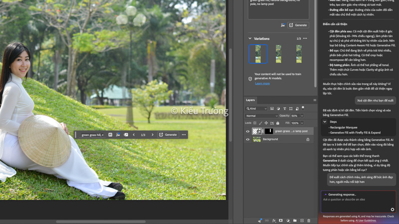Click the Opacity 50% value field
Image resolution: width=399 pixels, height=224 pixels.
tap(295, 116)
